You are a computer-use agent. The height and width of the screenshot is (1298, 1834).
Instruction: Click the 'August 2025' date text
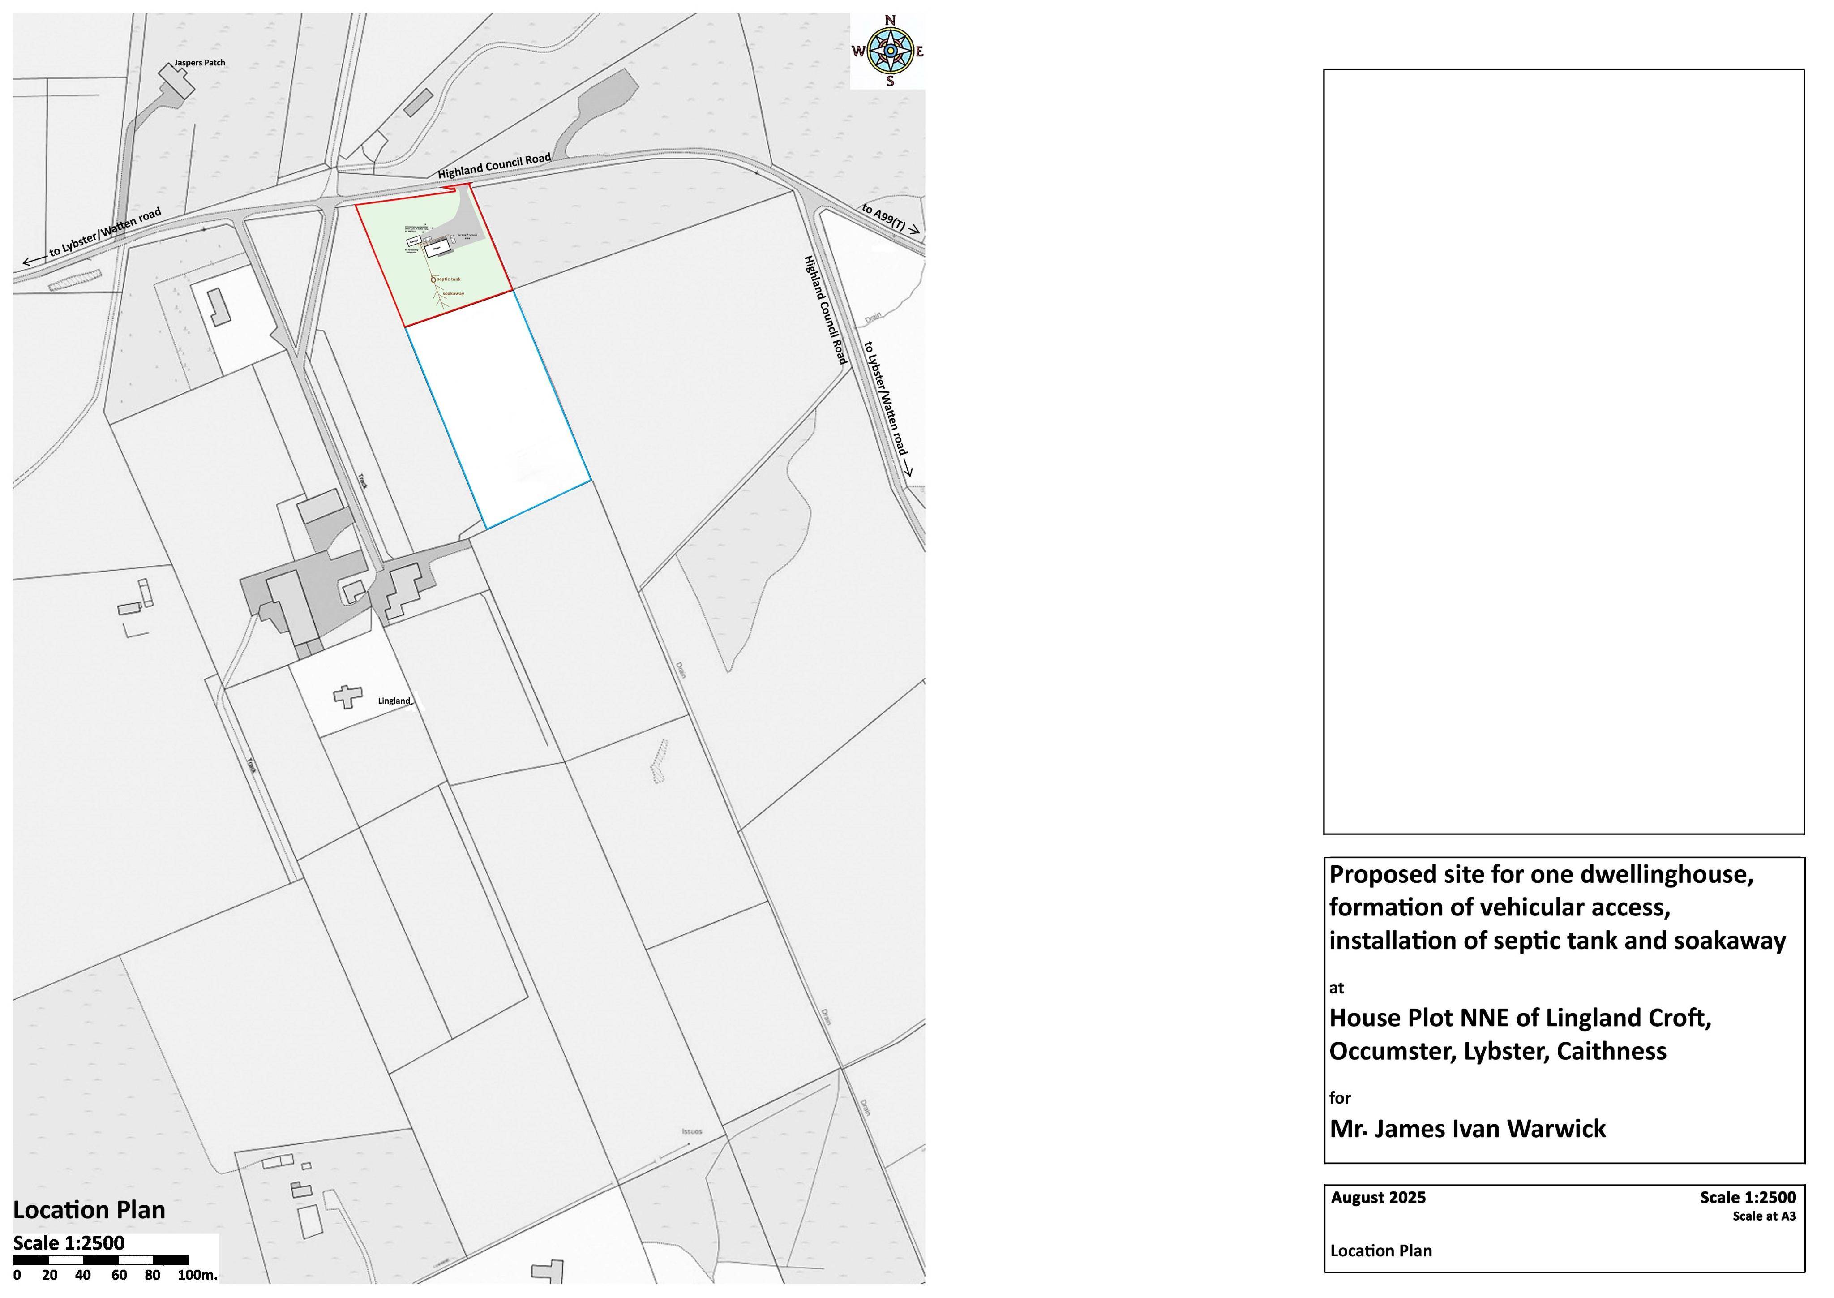pyautogui.click(x=1378, y=1197)
